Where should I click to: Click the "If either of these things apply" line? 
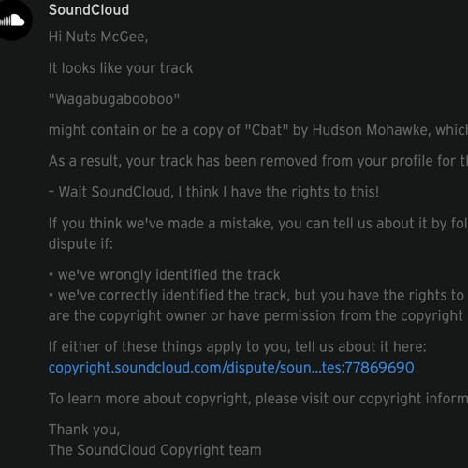pos(238,347)
